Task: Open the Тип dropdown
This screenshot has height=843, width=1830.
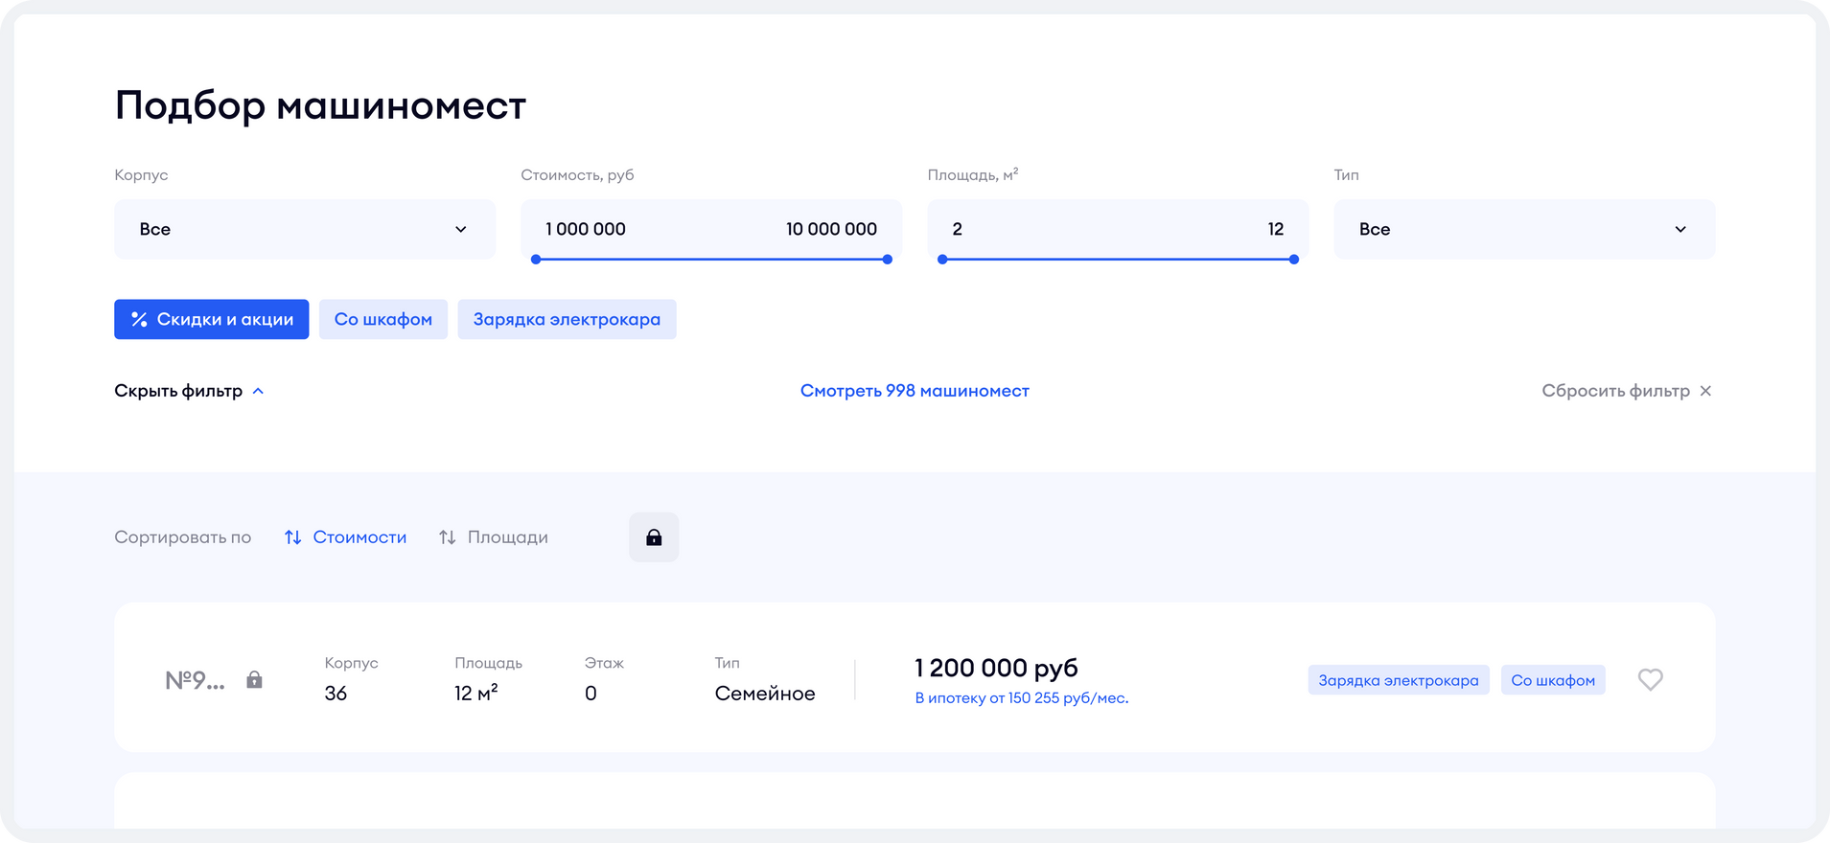Action: (1524, 229)
